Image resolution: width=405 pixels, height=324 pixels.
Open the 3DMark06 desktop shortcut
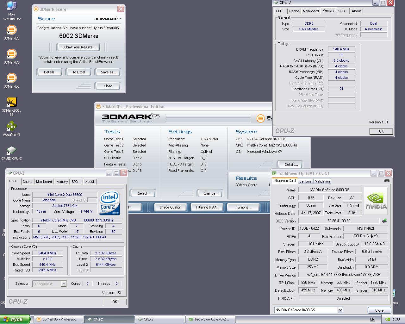point(11,81)
